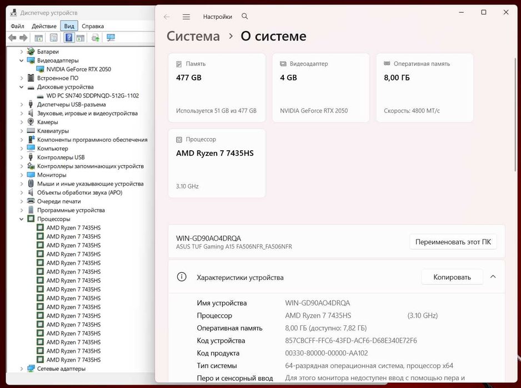Collapse the Процессоры tree node

click(22, 219)
